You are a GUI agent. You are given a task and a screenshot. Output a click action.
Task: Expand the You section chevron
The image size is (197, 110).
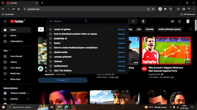click(x=10, y=51)
